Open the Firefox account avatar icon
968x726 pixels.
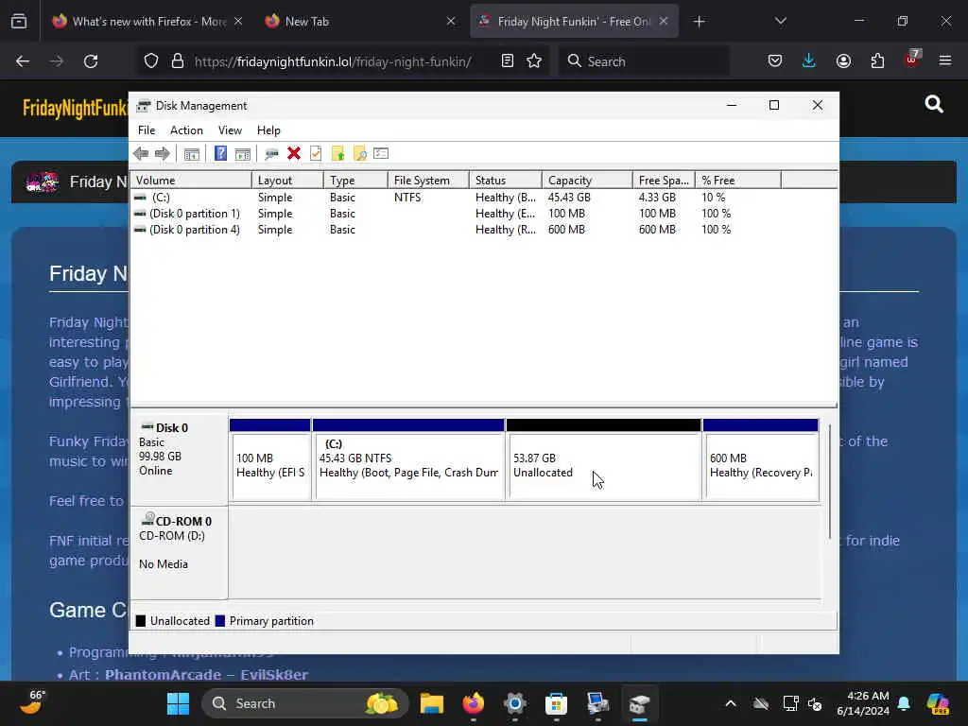tap(843, 61)
